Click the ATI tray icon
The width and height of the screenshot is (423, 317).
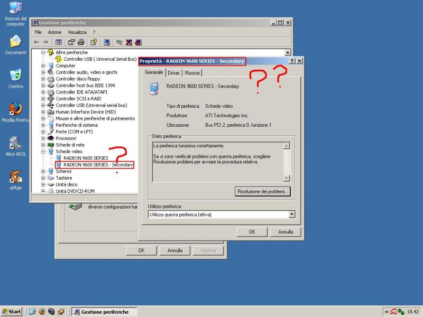pos(393,312)
